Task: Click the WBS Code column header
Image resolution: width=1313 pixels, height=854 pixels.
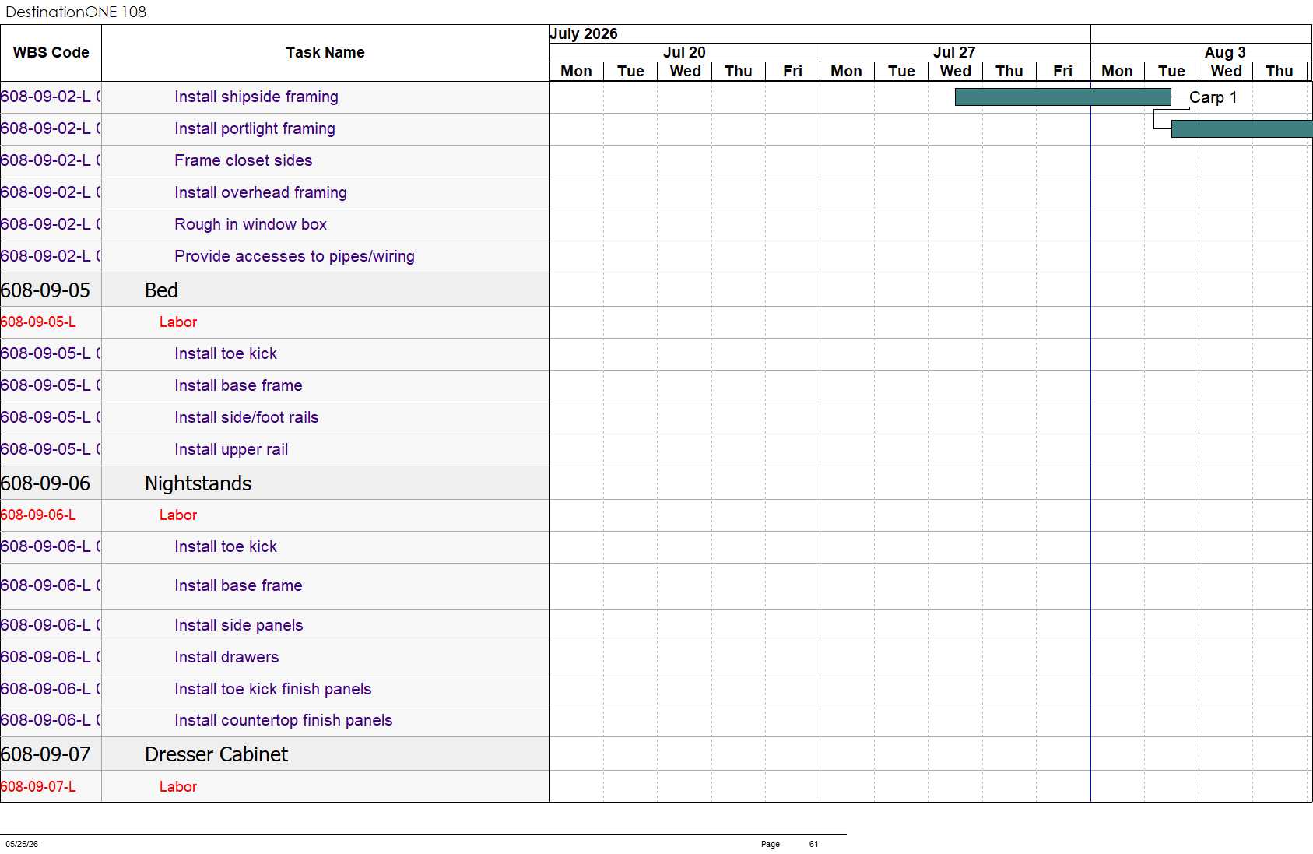Action: pyautogui.click(x=51, y=53)
